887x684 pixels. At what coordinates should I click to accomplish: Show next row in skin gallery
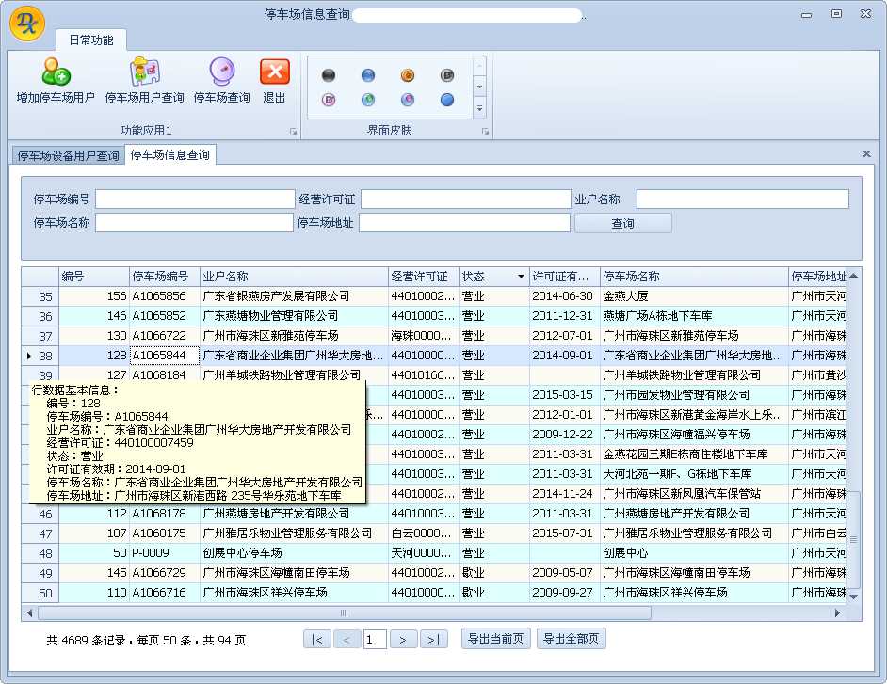tap(479, 87)
